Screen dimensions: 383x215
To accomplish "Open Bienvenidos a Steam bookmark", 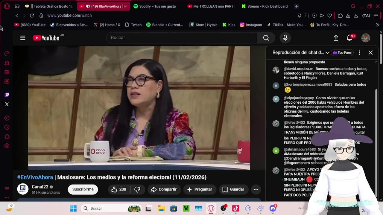I will click(69, 25).
